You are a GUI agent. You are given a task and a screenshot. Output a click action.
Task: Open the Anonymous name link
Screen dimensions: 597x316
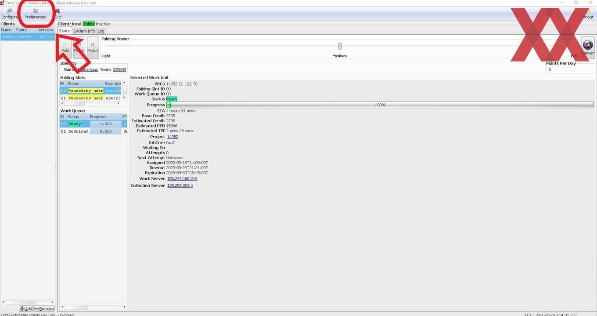coord(87,69)
